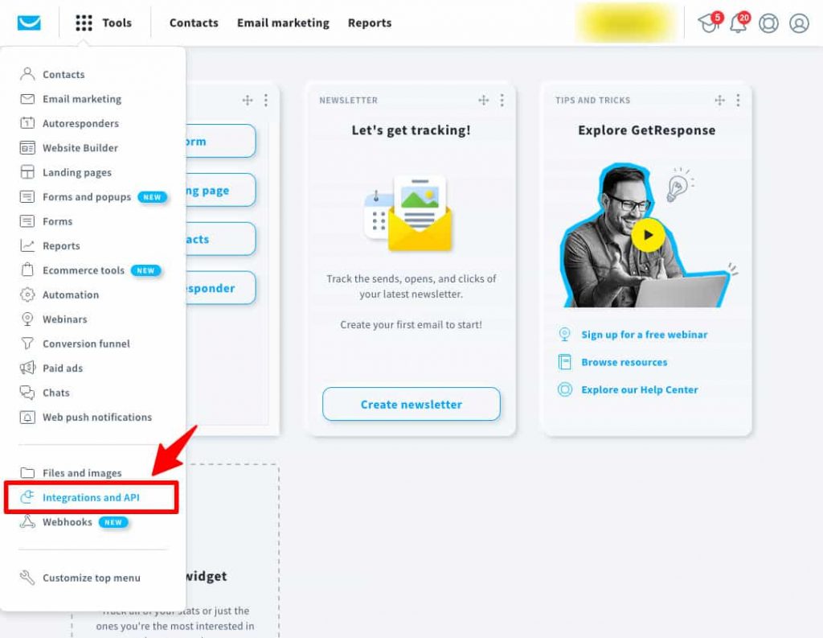The width and height of the screenshot is (823, 638).
Task: Open the Tools grid menu icon
Action: point(84,23)
